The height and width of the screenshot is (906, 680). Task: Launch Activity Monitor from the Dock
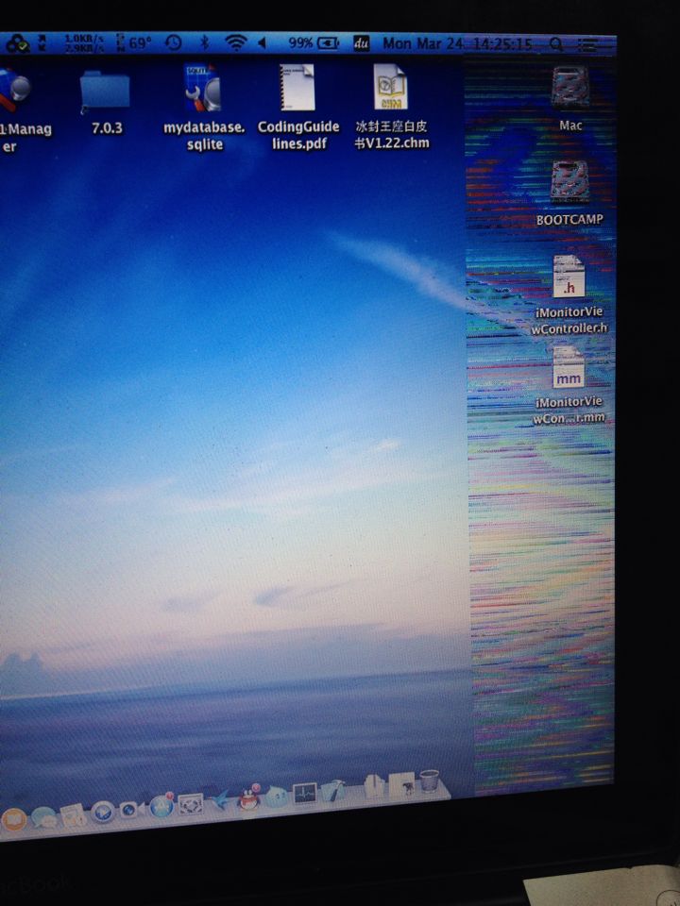(x=305, y=794)
